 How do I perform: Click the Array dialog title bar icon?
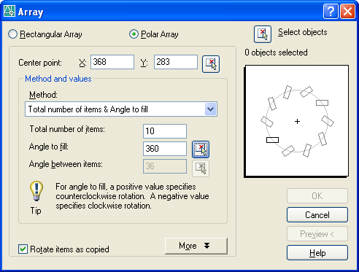coord(9,11)
